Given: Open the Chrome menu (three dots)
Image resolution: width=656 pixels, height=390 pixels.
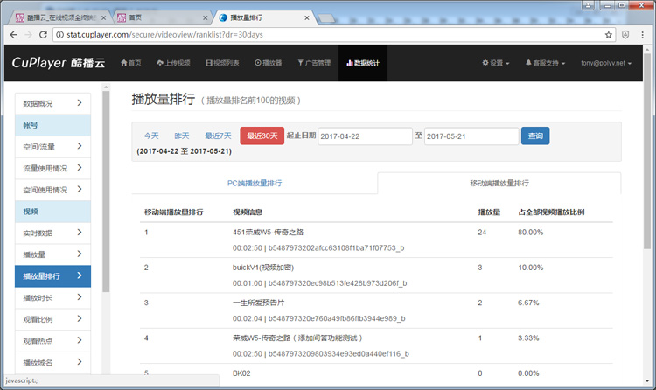Looking at the screenshot, I should pos(645,34).
